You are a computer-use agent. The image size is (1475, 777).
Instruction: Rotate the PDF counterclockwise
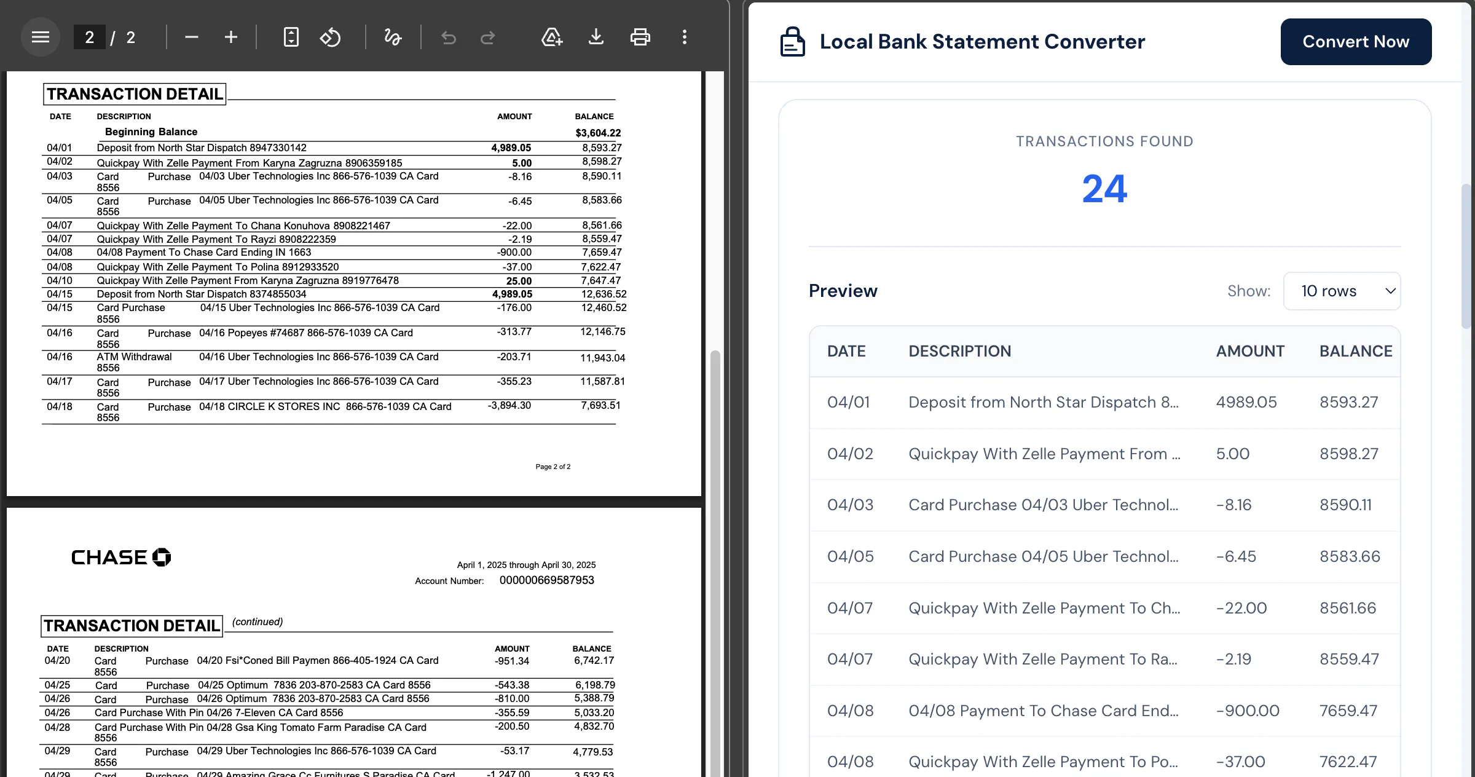[330, 37]
